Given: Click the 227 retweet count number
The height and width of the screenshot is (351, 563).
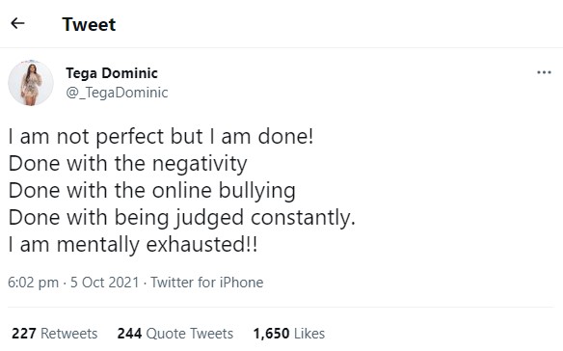Looking at the screenshot, I should click(x=24, y=334).
